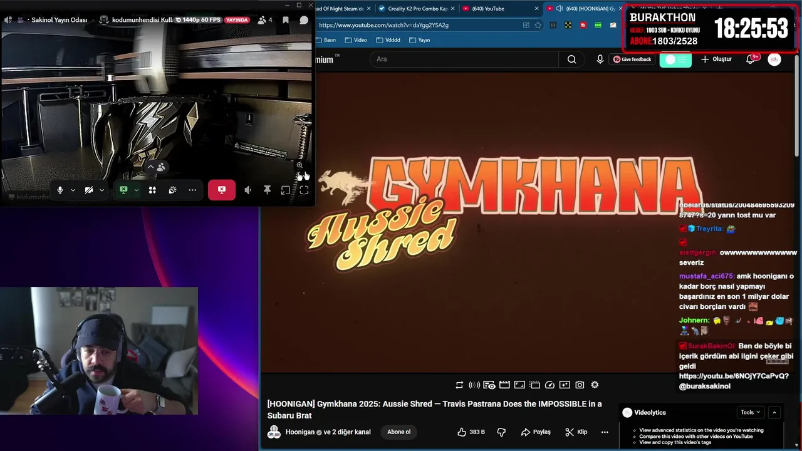Pop out the Discord stream window
Screen dimensions: 802x451
286,190
